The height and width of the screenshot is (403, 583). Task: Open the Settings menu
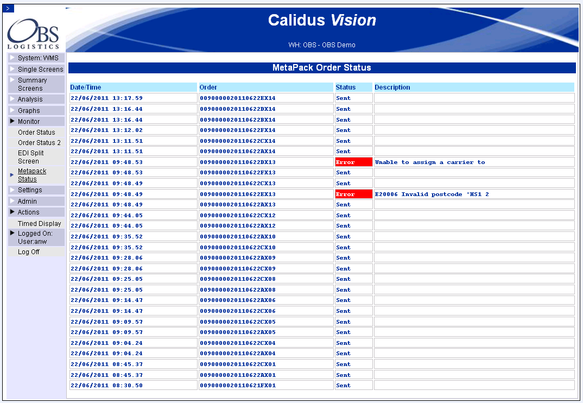(x=30, y=190)
